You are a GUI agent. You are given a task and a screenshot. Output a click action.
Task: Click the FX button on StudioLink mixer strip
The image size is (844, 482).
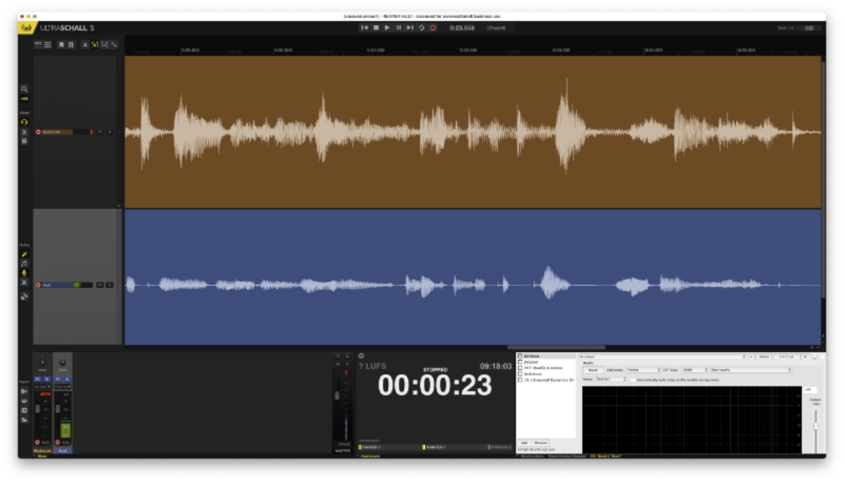coord(39,379)
